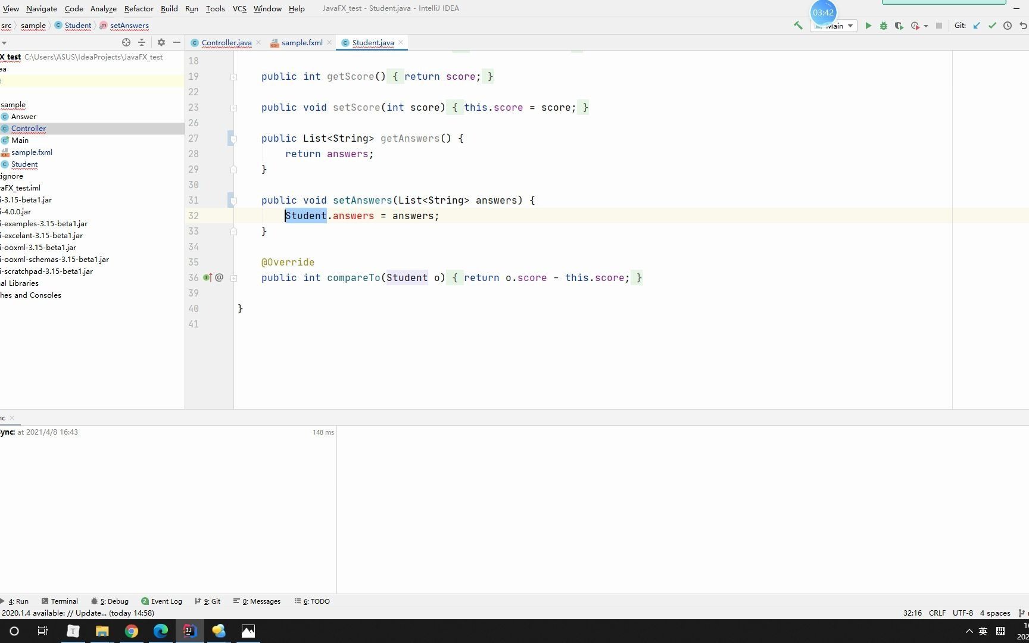Open the Tools menu
The width and height of the screenshot is (1029, 643).
tap(215, 8)
